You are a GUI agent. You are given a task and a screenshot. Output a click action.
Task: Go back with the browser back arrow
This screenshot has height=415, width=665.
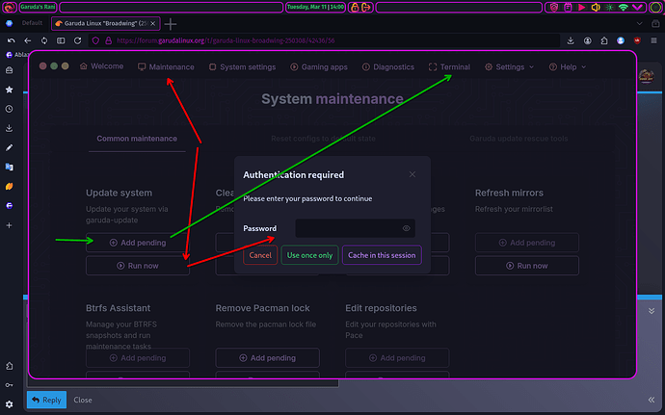click(28, 40)
